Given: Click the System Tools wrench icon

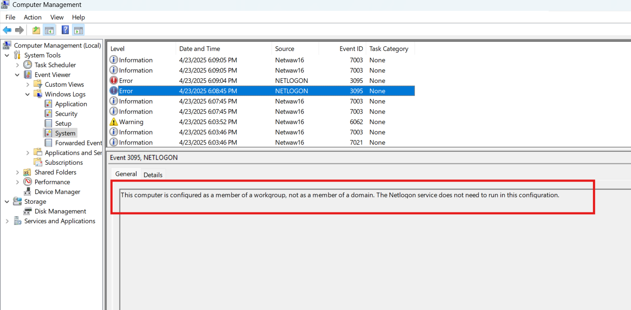Looking at the screenshot, I should click(17, 55).
